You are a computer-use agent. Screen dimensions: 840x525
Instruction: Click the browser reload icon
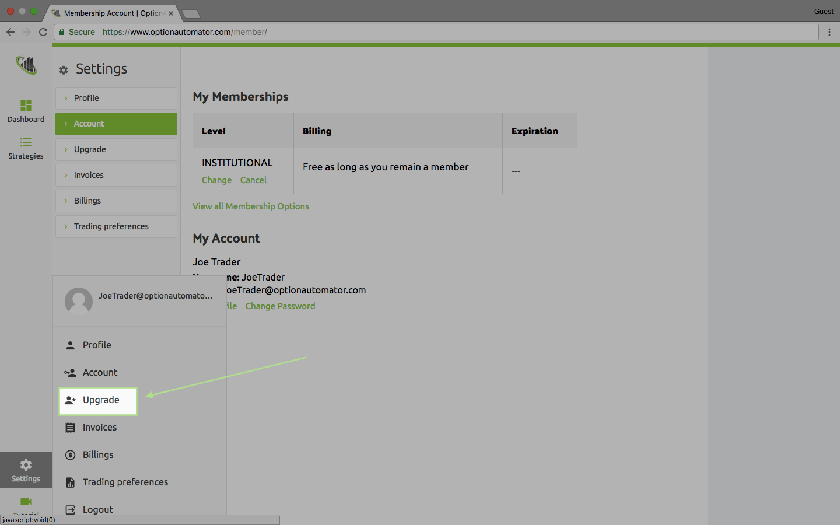(43, 32)
